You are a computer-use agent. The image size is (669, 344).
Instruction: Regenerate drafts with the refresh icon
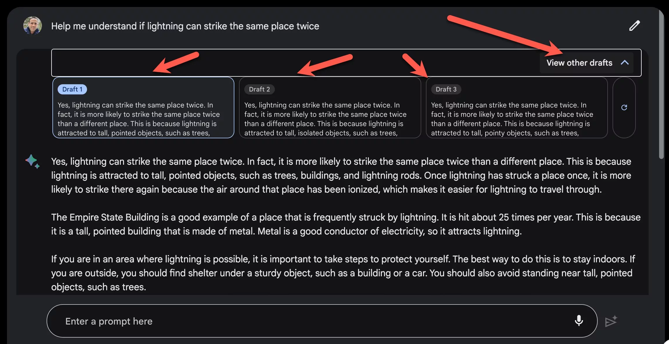tap(624, 107)
